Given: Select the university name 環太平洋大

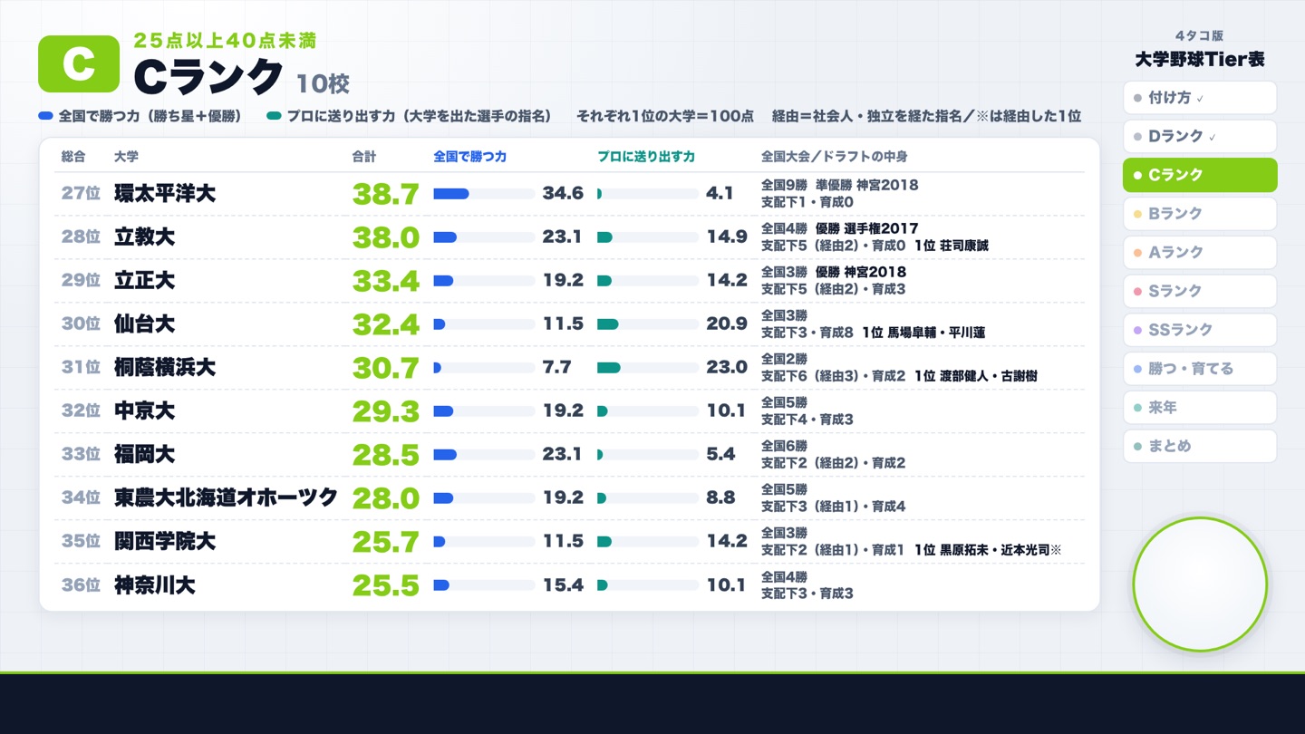Looking at the screenshot, I should [165, 194].
